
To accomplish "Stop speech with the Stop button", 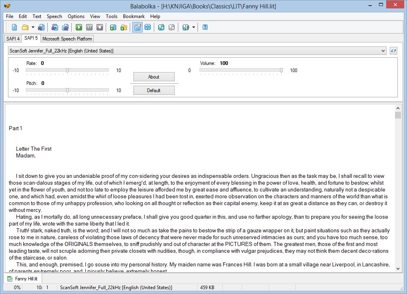I will pos(100,27).
